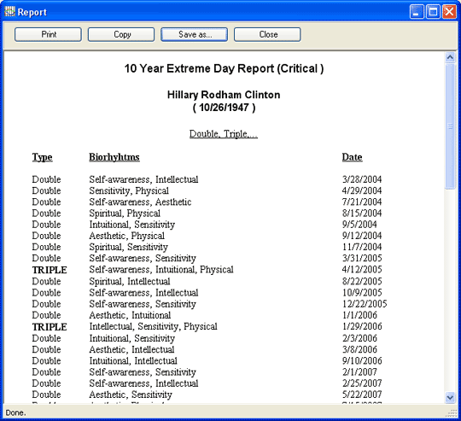Click the date '9/12/2004'
The image size is (461, 421).
coord(362,236)
